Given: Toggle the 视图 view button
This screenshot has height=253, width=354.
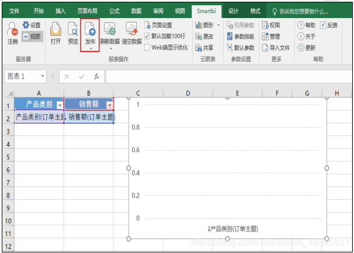Looking at the screenshot, I should click(32, 37).
